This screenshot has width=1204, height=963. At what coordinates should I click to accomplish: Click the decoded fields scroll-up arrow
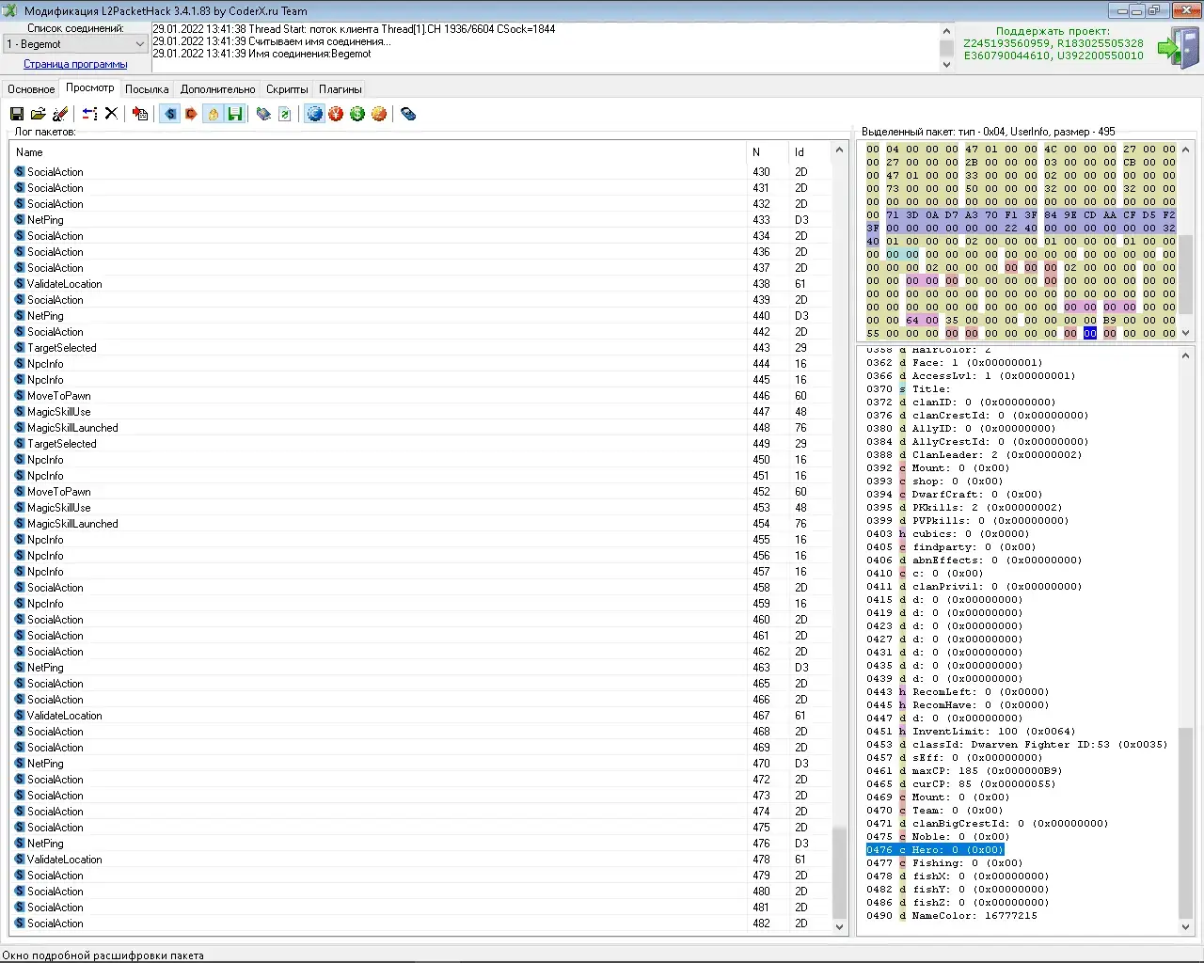1186,355
